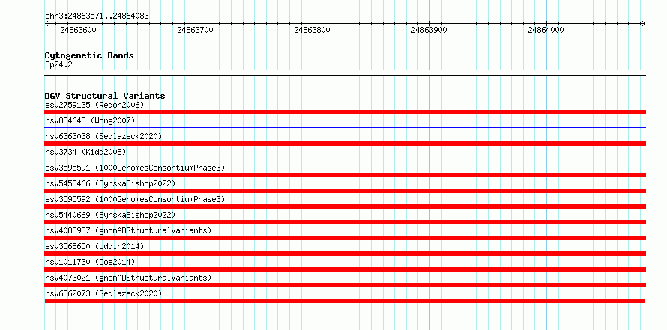Click ruler position 24863600
Screen dimensions: 667x330
[x=78, y=30]
